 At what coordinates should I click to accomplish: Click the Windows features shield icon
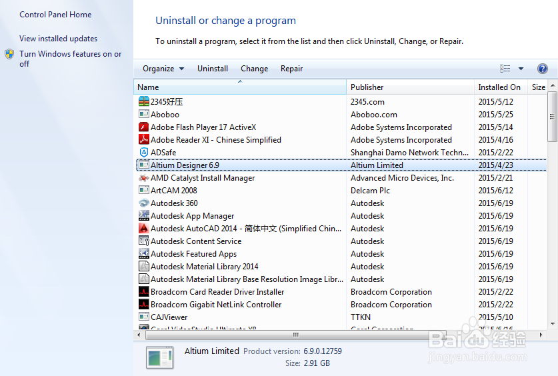point(9,54)
